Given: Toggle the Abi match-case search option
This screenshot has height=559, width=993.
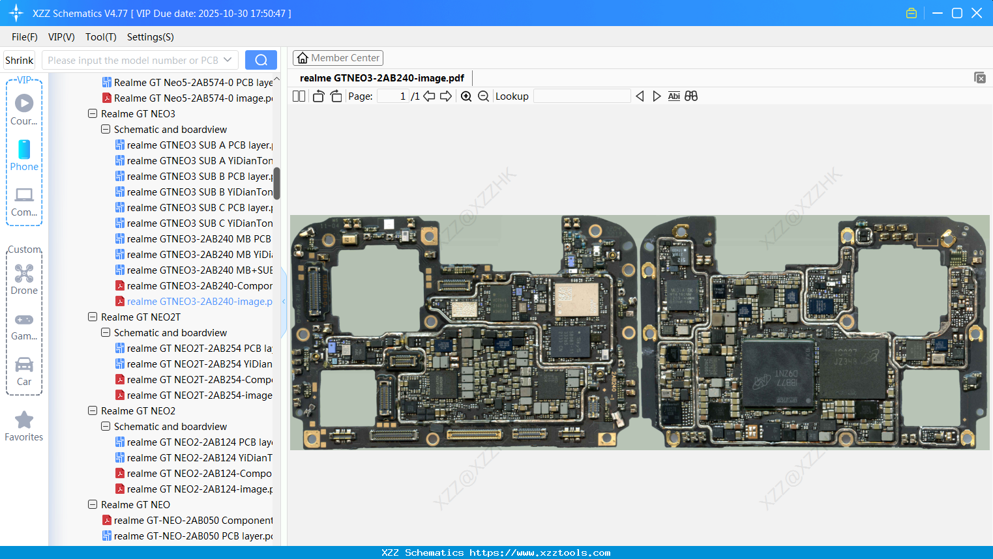Looking at the screenshot, I should (674, 96).
